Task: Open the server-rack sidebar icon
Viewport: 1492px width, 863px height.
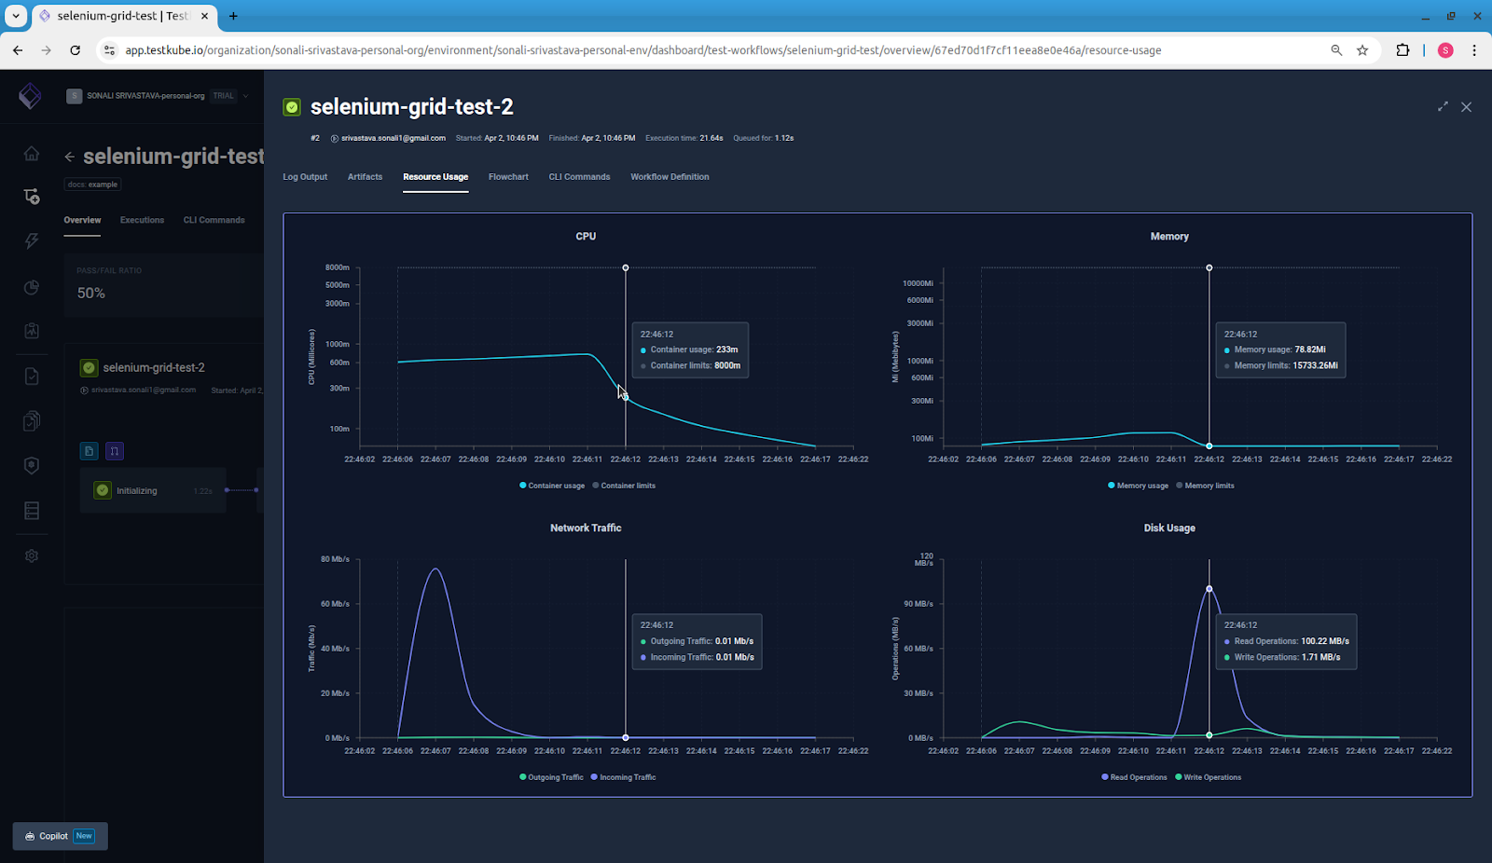Action: click(x=31, y=511)
